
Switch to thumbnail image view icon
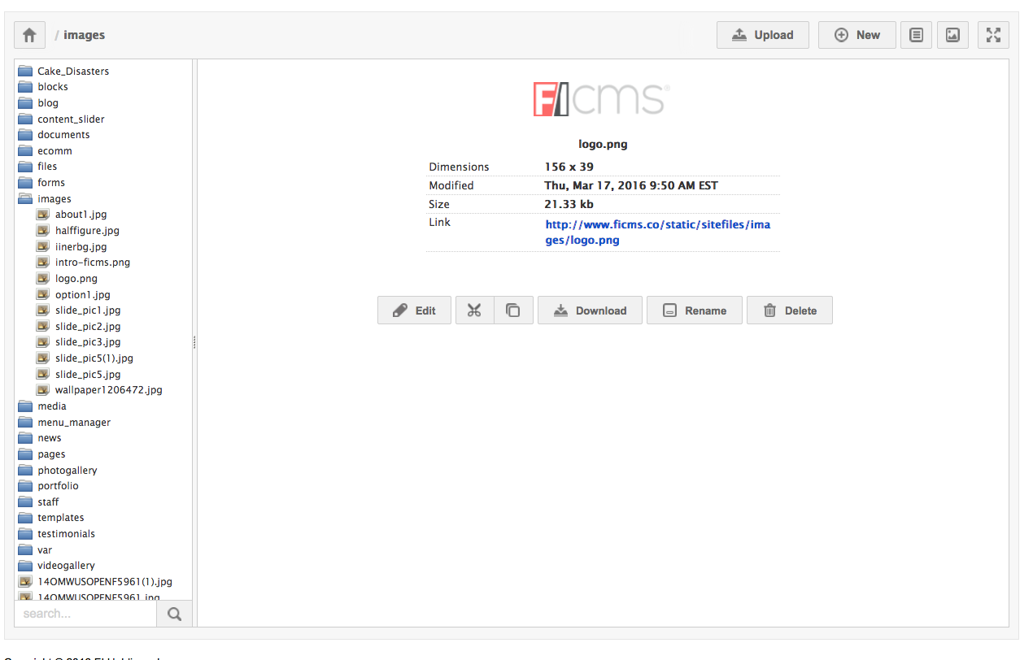pos(952,35)
